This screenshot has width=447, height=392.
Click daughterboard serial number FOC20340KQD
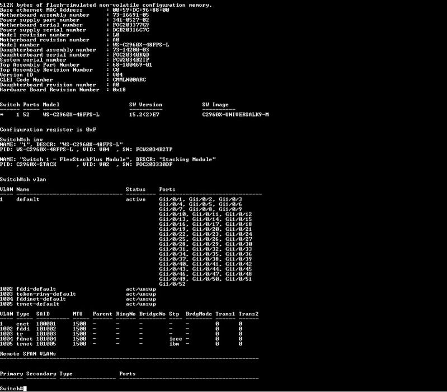[x=130, y=55]
